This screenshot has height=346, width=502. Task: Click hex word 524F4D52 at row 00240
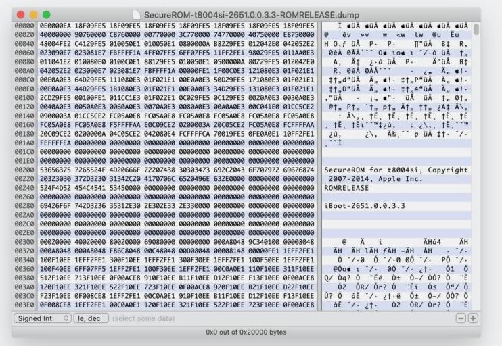(55, 188)
